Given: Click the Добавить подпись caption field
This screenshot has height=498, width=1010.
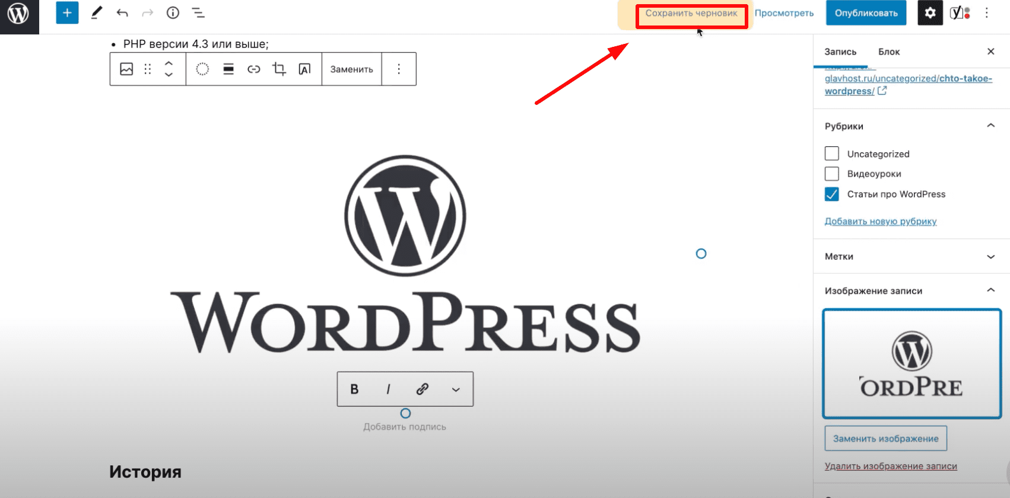Looking at the screenshot, I should coord(405,427).
